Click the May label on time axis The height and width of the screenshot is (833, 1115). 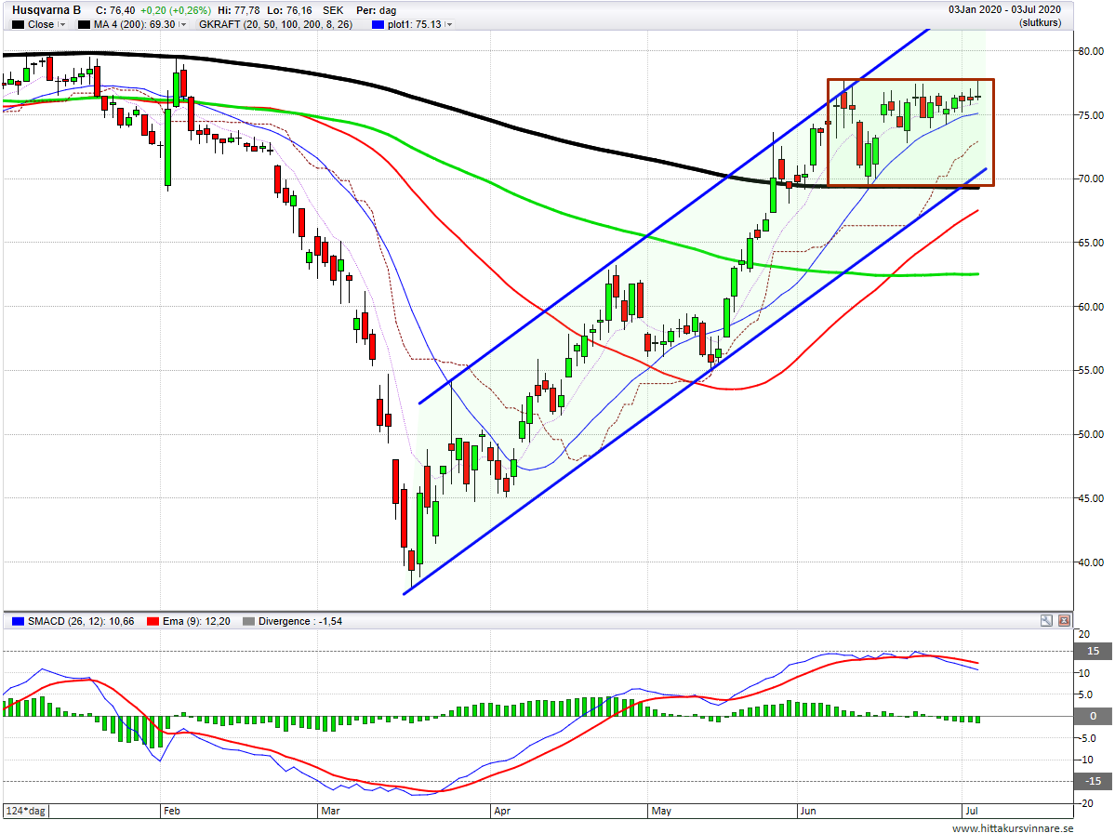661,811
